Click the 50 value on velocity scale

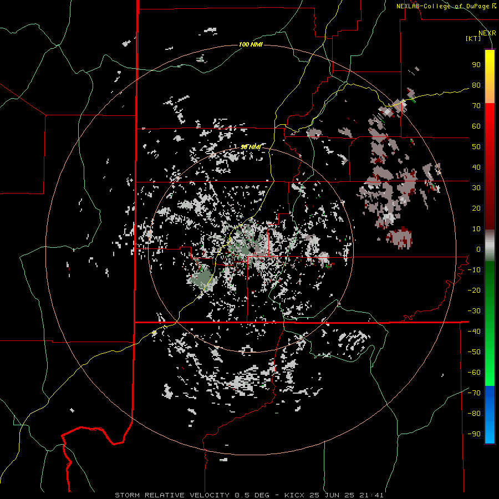pyautogui.click(x=476, y=147)
